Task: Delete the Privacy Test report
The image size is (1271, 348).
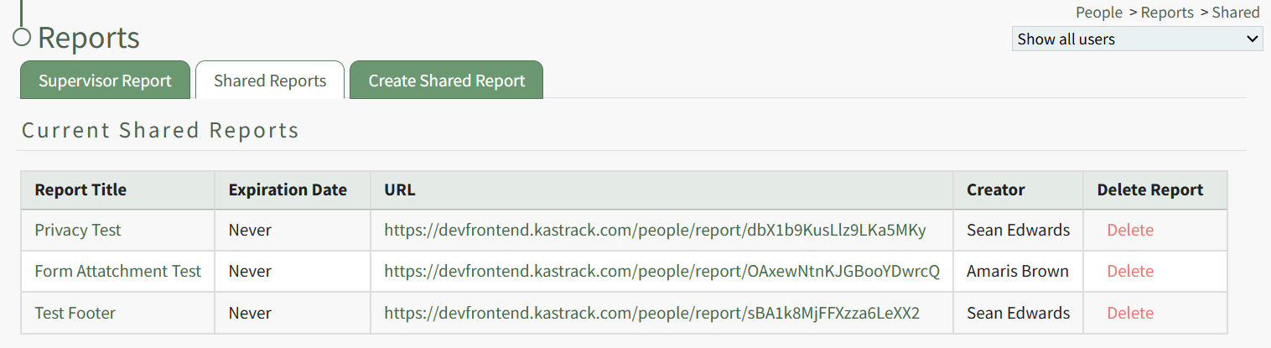Action: coord(1130,230)
